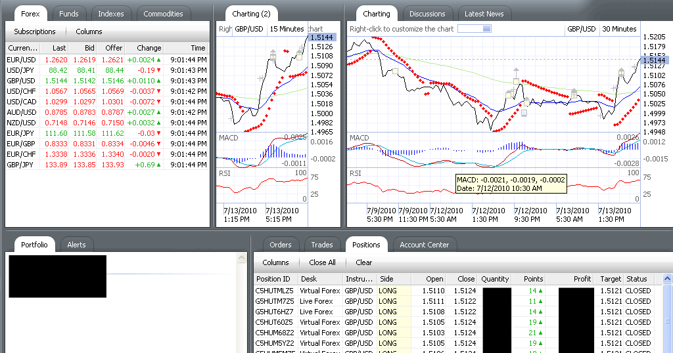Click the down arrow in EUR/CHF row

click(158, 154)
